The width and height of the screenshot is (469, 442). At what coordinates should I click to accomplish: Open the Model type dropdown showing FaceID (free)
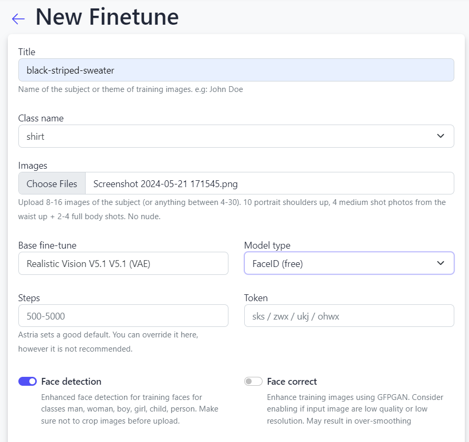click(x=341, y=263)
